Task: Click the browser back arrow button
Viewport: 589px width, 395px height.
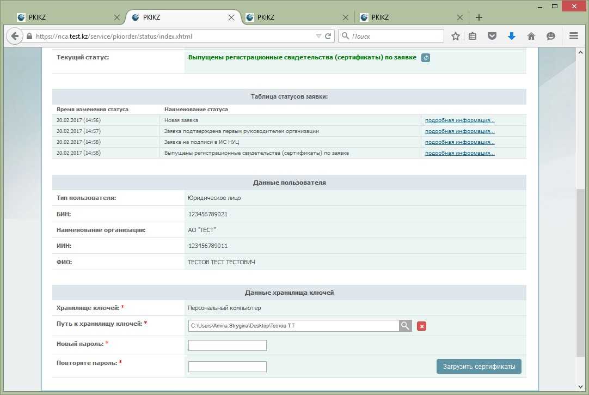Action: tap(14, 37)
